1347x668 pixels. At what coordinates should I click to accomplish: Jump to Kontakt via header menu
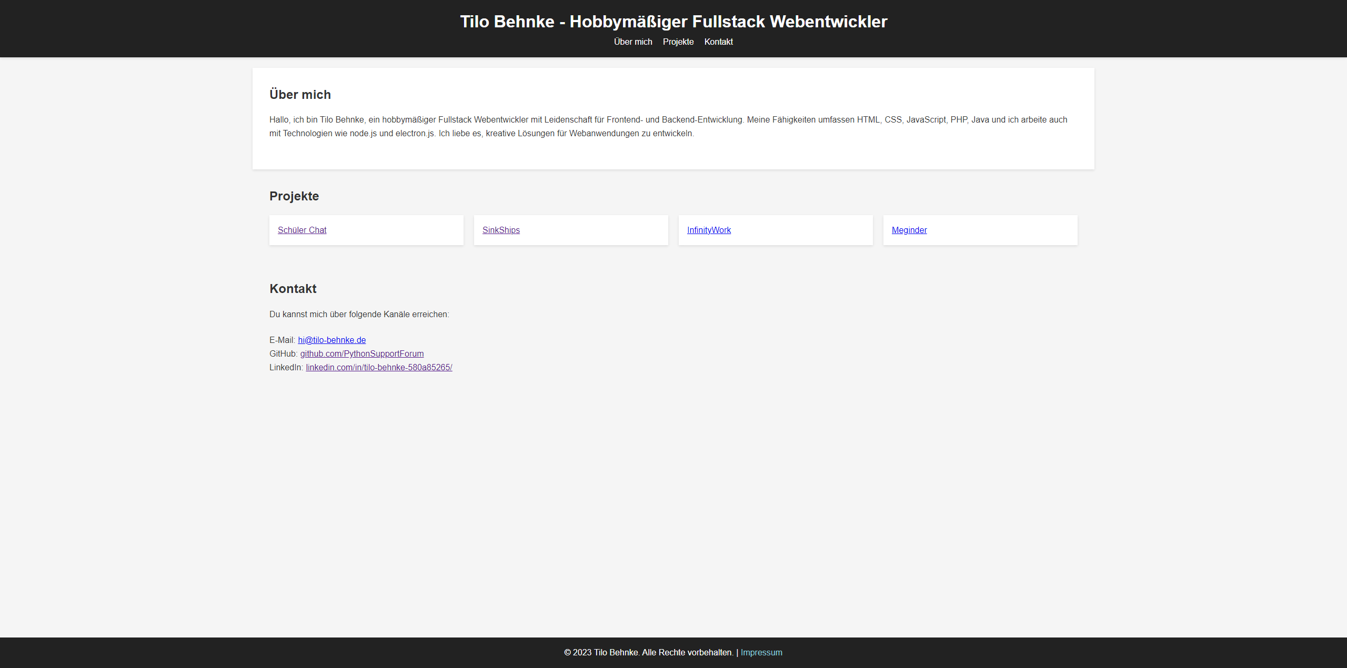click(718, 42)
